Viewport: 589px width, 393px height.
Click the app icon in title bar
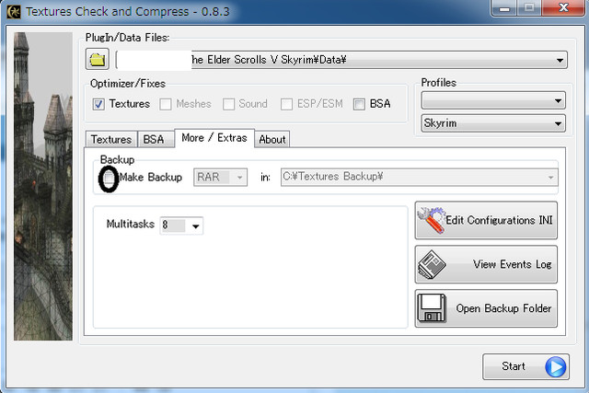[x=14, y=12]
